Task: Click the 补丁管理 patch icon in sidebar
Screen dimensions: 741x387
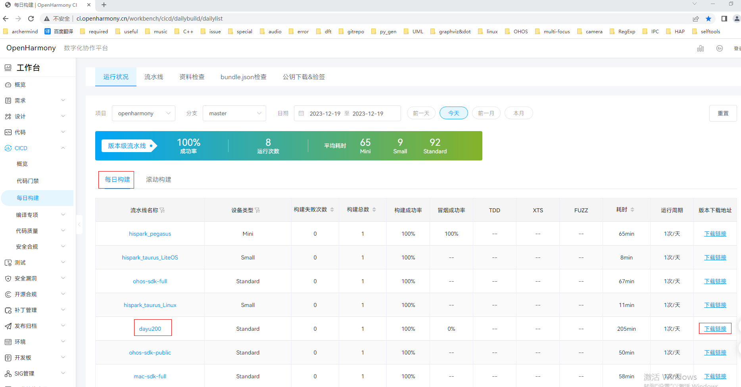Action: pos(8,310)
